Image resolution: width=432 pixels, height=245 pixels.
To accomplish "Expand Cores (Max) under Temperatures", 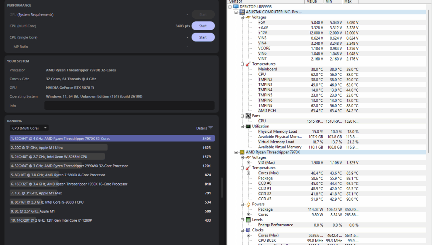I will [248, 173].
